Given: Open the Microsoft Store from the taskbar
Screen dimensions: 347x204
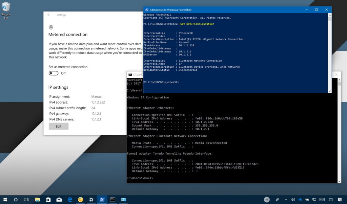Looking at the screenshot, I should [x=48, y=200].
